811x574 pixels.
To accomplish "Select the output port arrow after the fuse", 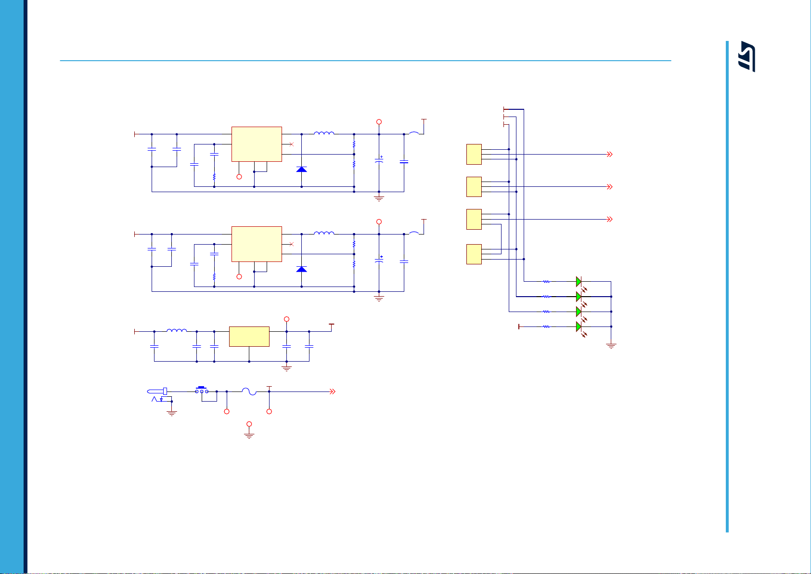I will click(332, 392).
